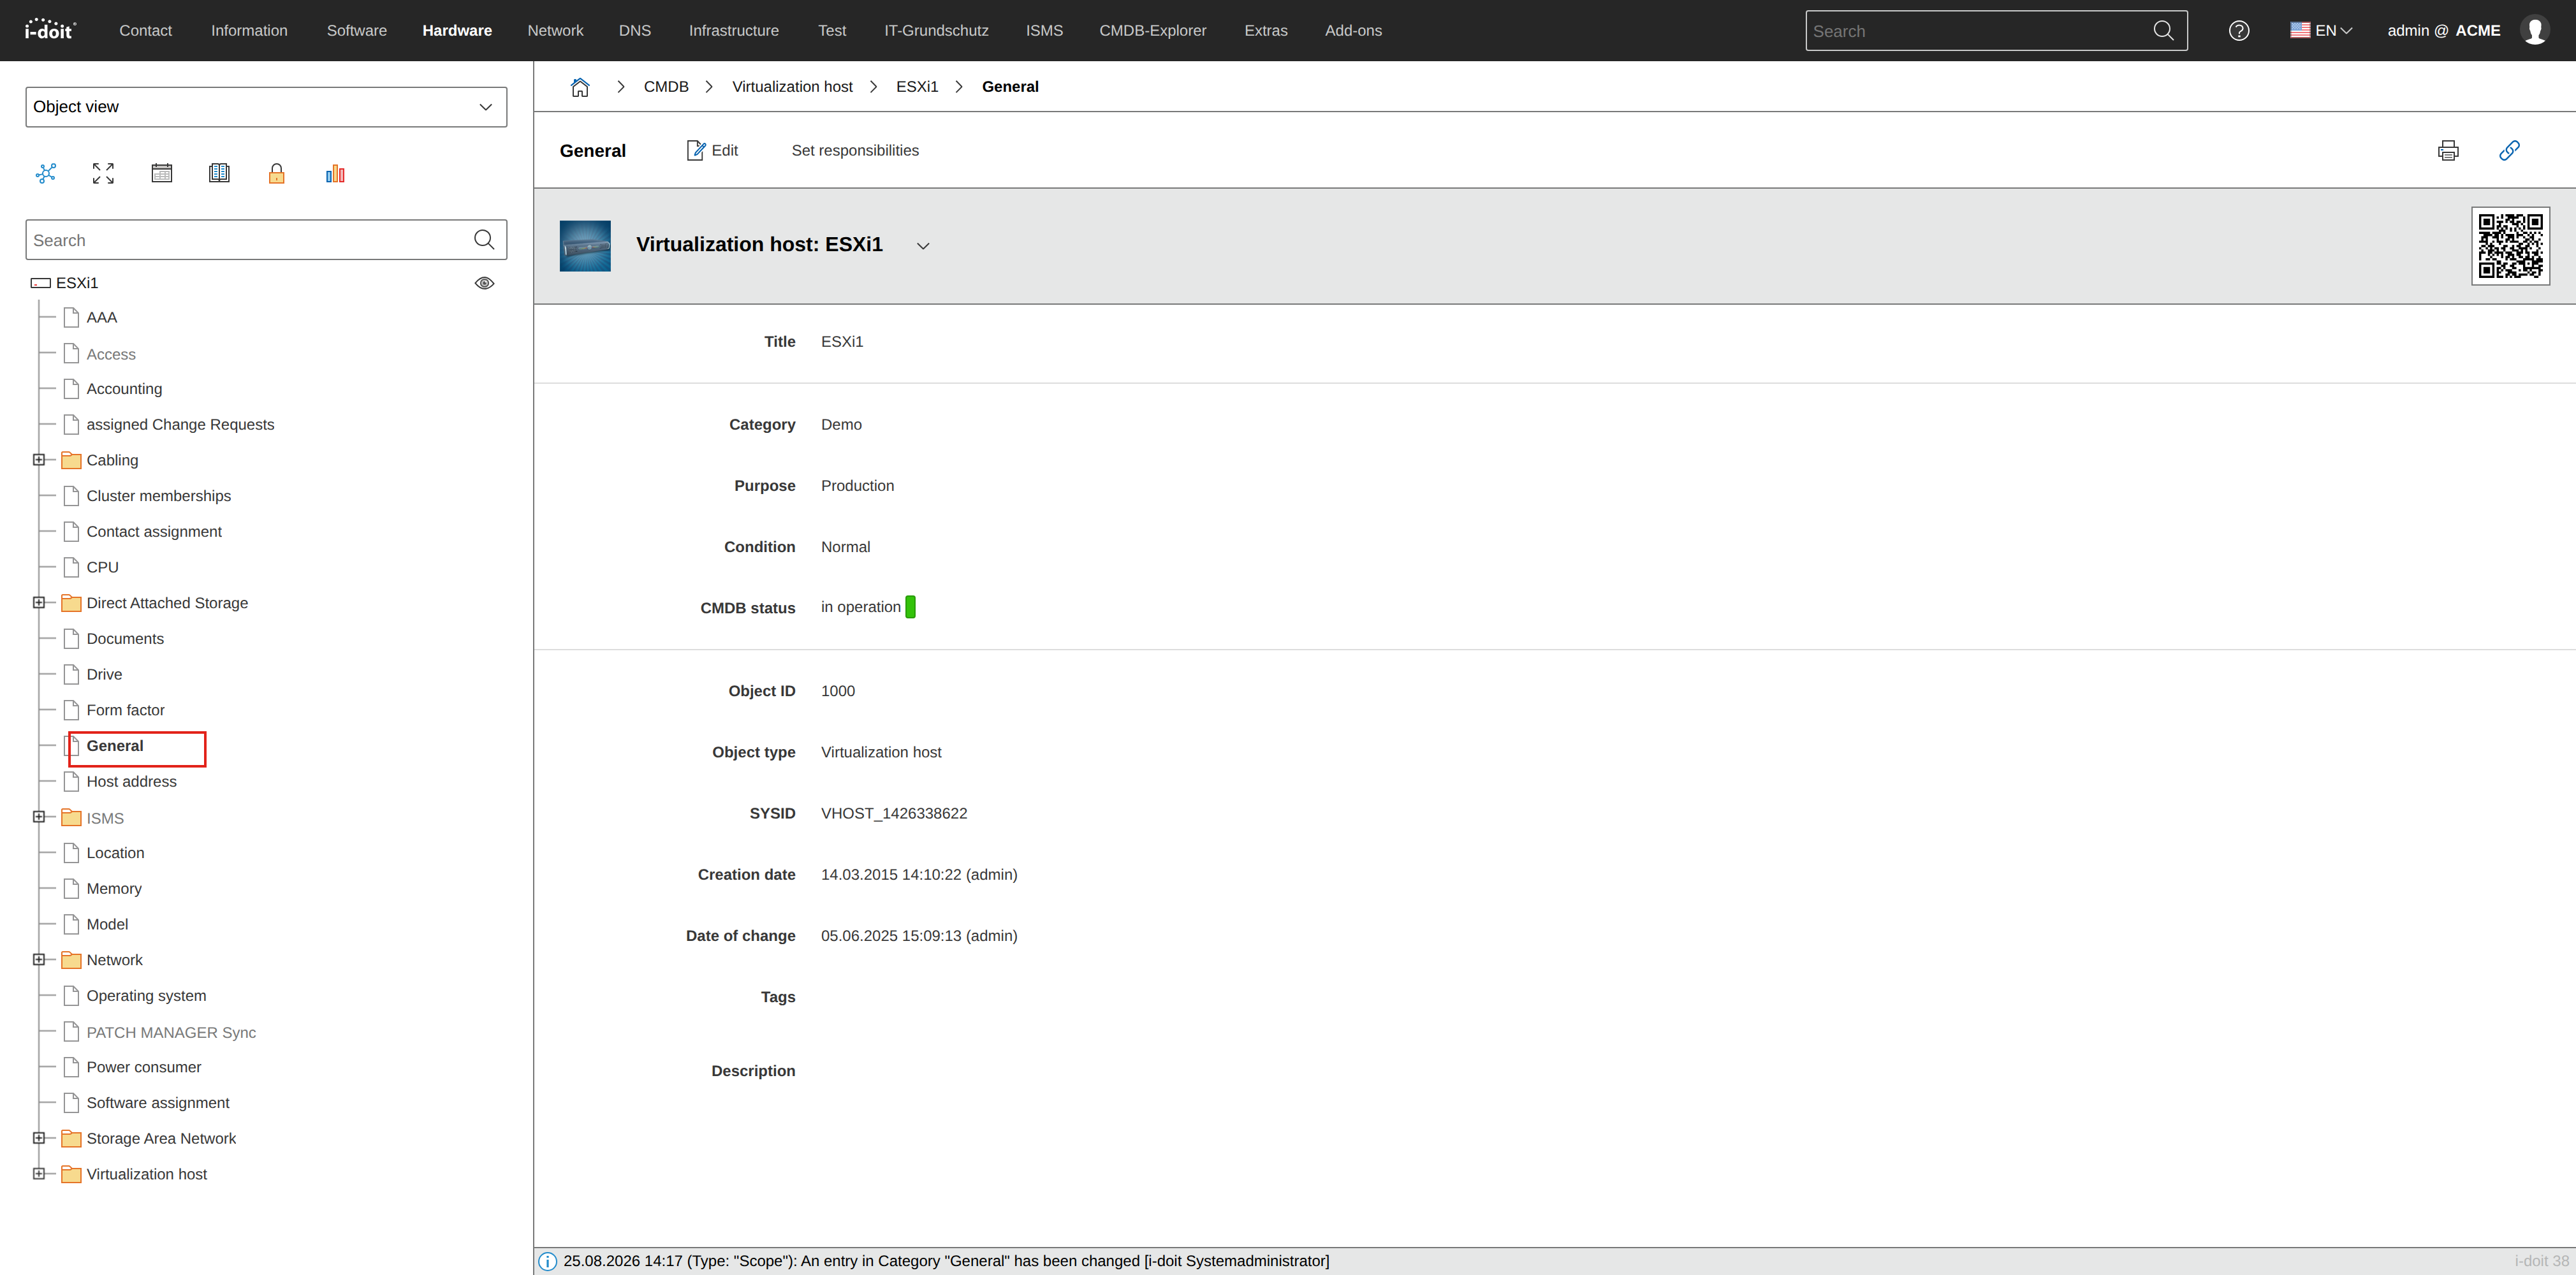
Task: Open the Information menu
Action: 249,31
